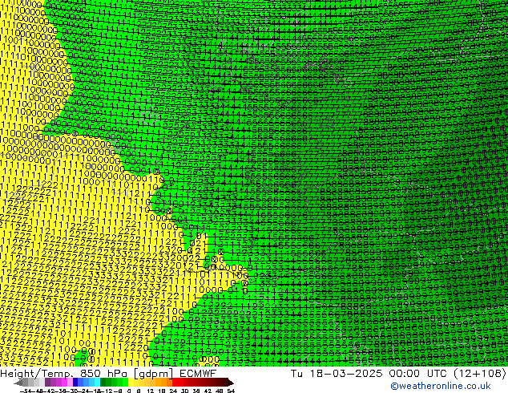
Task: Click the legend value label '54'
Action: 231,391
